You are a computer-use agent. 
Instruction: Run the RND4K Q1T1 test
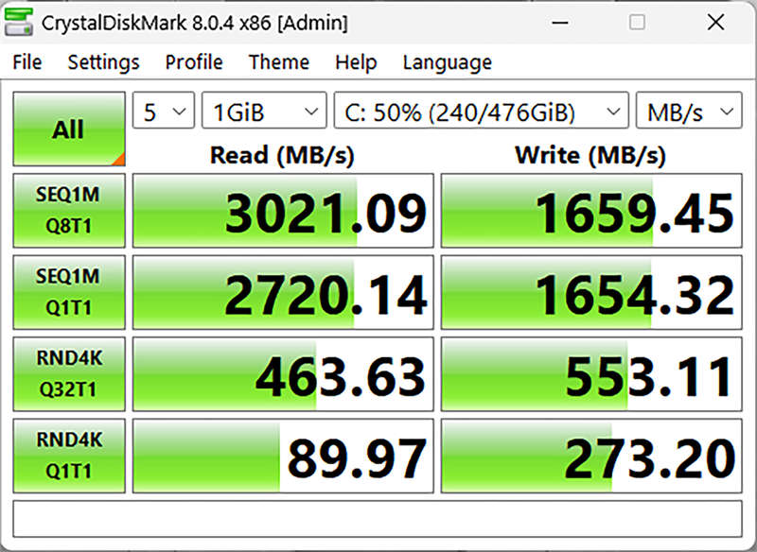click(69, 456)
